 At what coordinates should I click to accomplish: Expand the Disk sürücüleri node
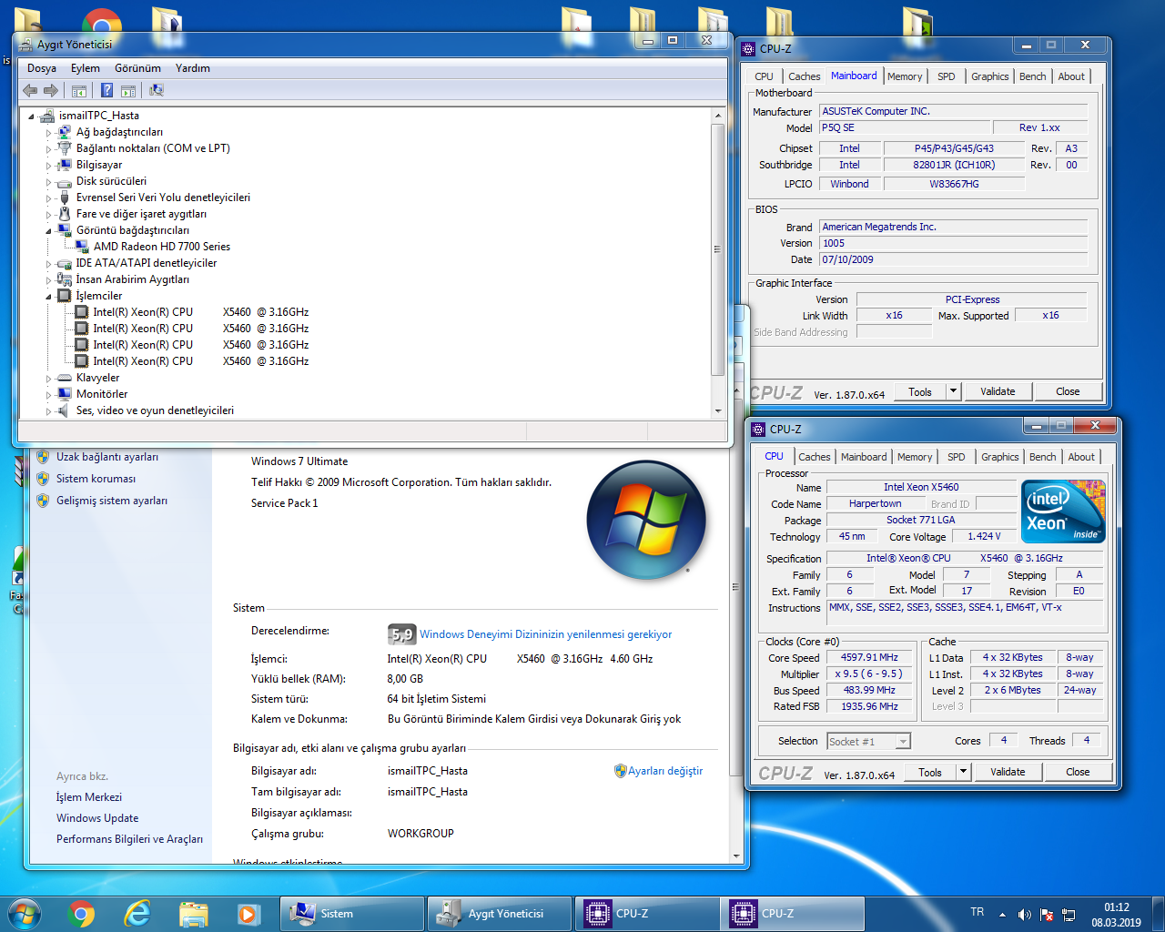(49, 182)
